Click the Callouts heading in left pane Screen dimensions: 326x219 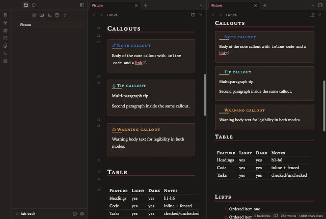click(124, 29)
